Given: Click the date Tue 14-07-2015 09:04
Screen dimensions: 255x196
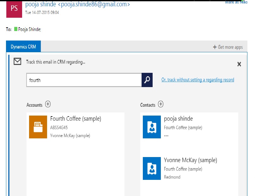Looking at the screenshot, I should [42, 13].
